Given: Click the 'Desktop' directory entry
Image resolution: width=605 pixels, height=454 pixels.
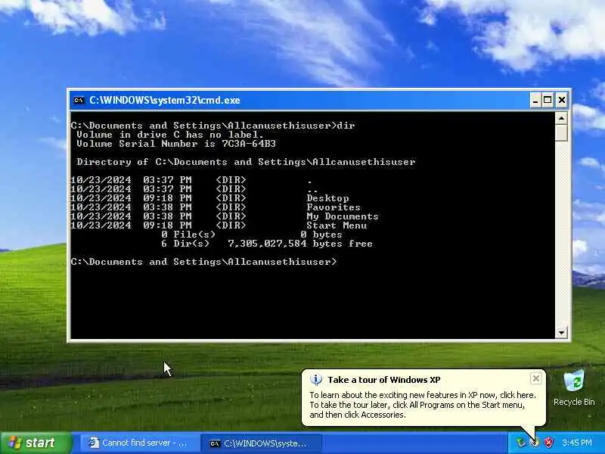Looking at the screenshot, I should [x=327, y=198].
